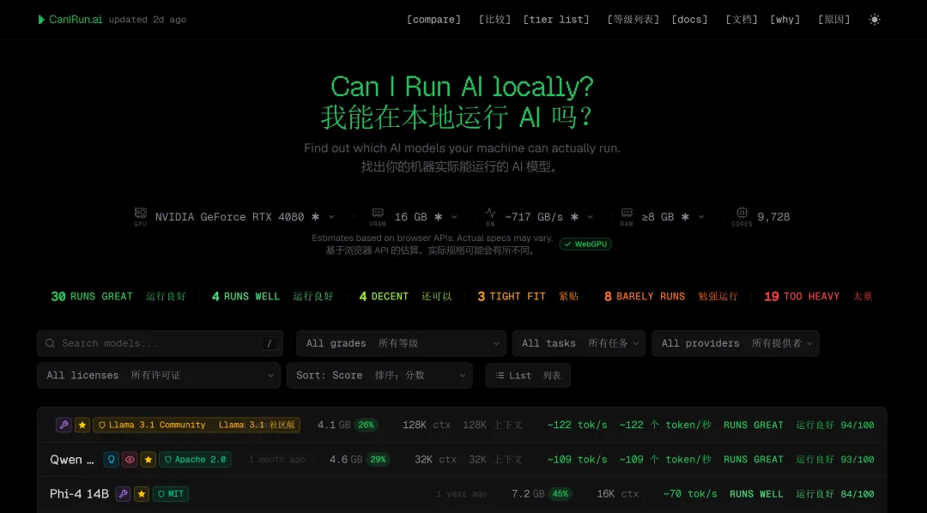Click the CanIRun.ai logo link
This screenshot has height=513, width=927.
click(x=70, y=20)
